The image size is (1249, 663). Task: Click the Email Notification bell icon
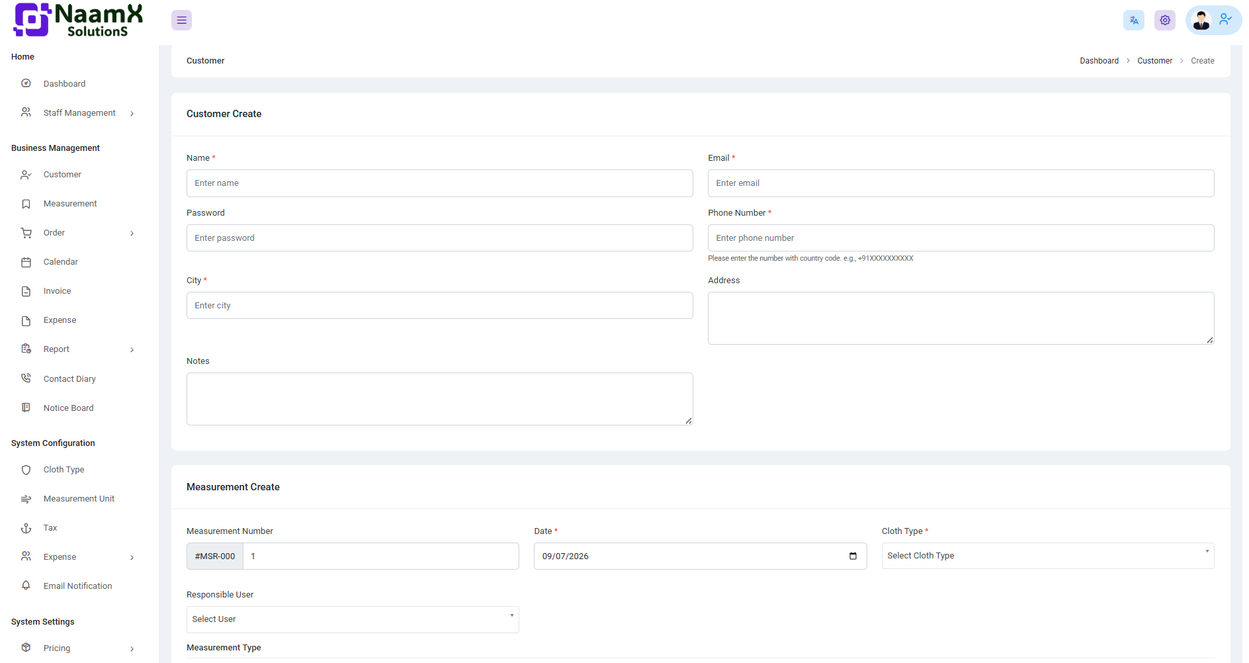[x=26, y=586]
